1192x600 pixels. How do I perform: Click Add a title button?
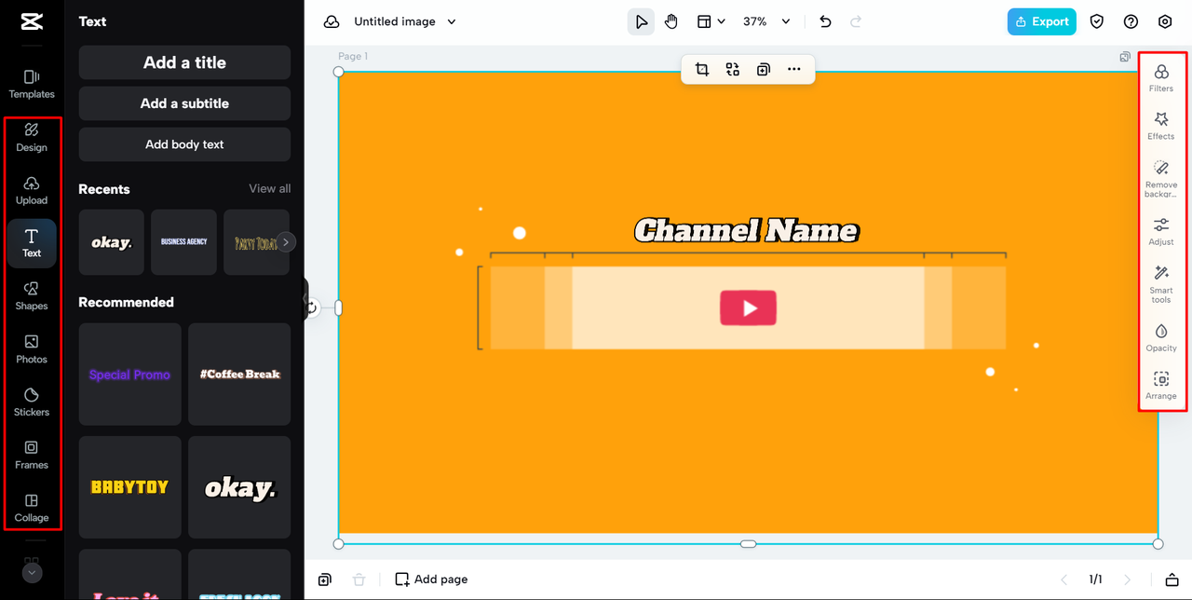(184, 62)
